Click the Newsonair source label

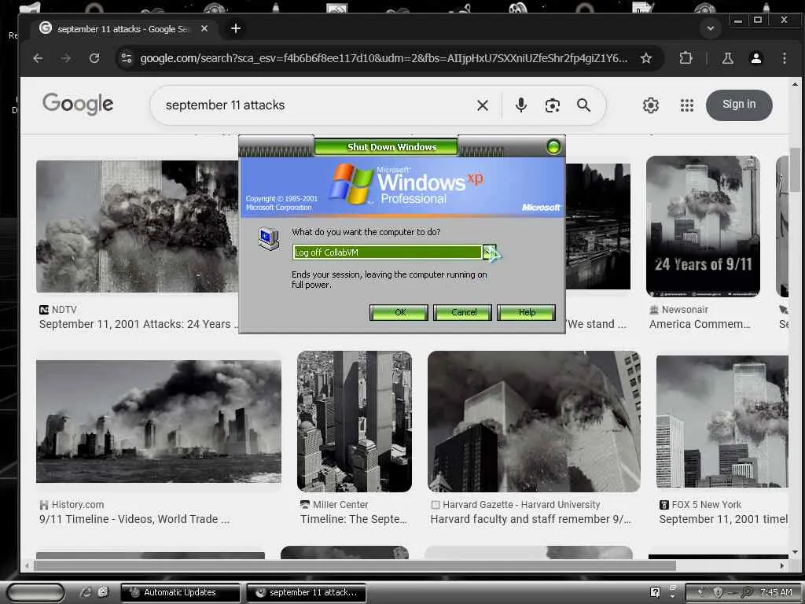click(685, 310)
